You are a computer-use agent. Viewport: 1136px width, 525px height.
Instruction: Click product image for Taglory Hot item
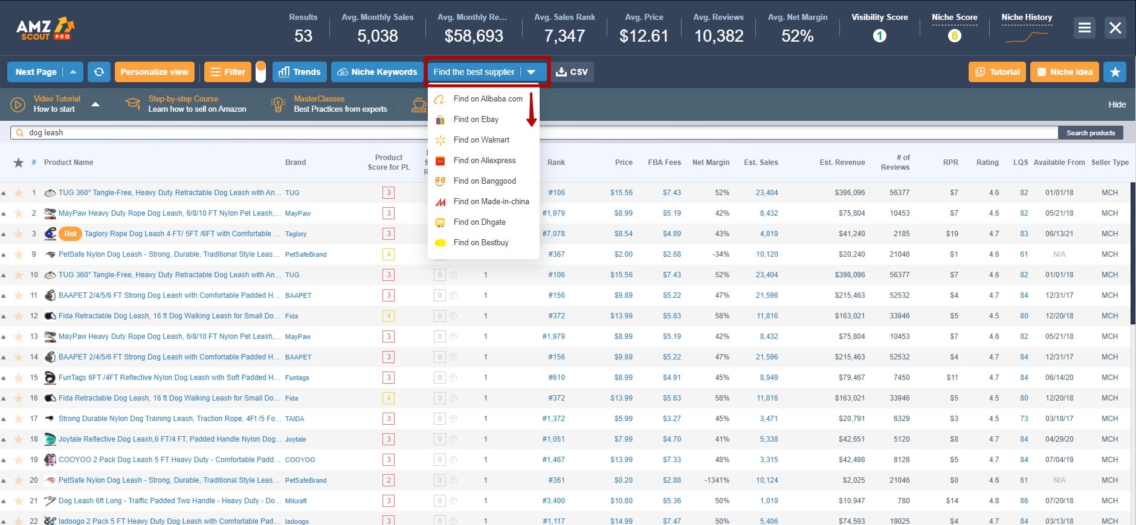click(51, 233)
